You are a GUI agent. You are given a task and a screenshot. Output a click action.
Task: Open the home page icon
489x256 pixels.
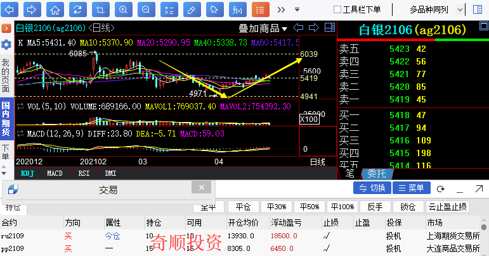[55, 9]
